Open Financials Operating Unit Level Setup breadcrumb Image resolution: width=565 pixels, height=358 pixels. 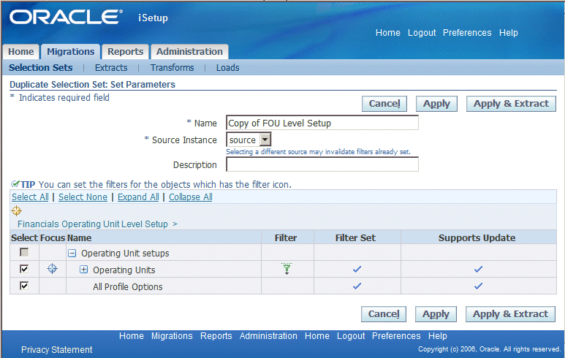point(93,224)
